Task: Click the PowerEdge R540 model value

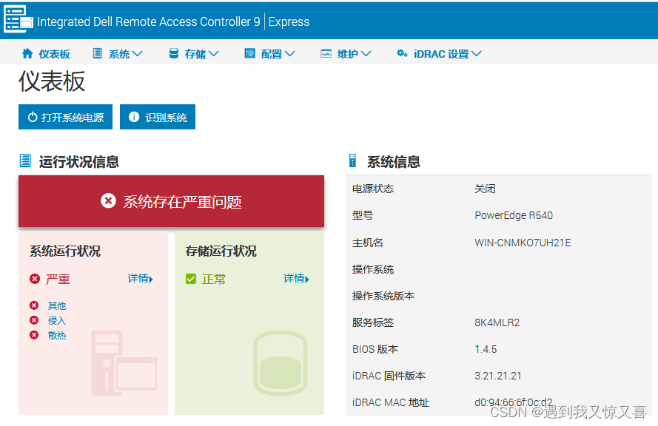Action: 514,215
